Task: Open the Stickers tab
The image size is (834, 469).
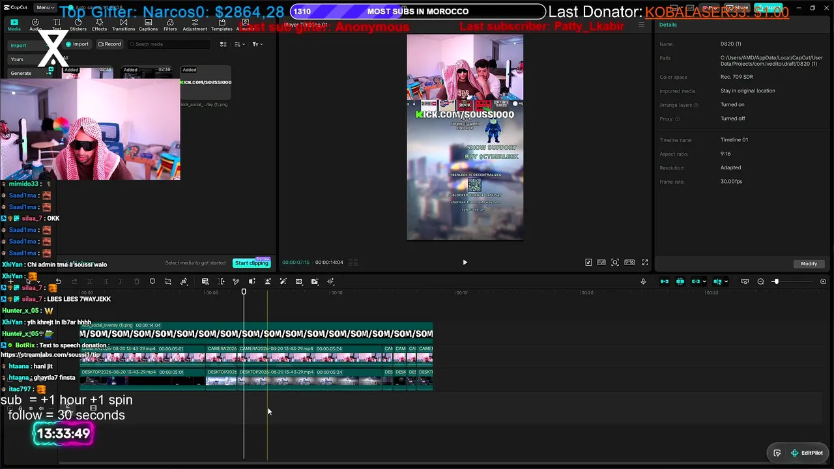Action: [x=78, y=25]
